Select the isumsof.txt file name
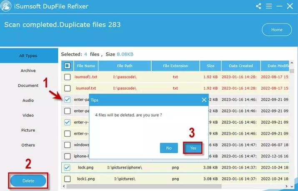Viewport: 298px width, 191px height. click(x=86, y=88)
